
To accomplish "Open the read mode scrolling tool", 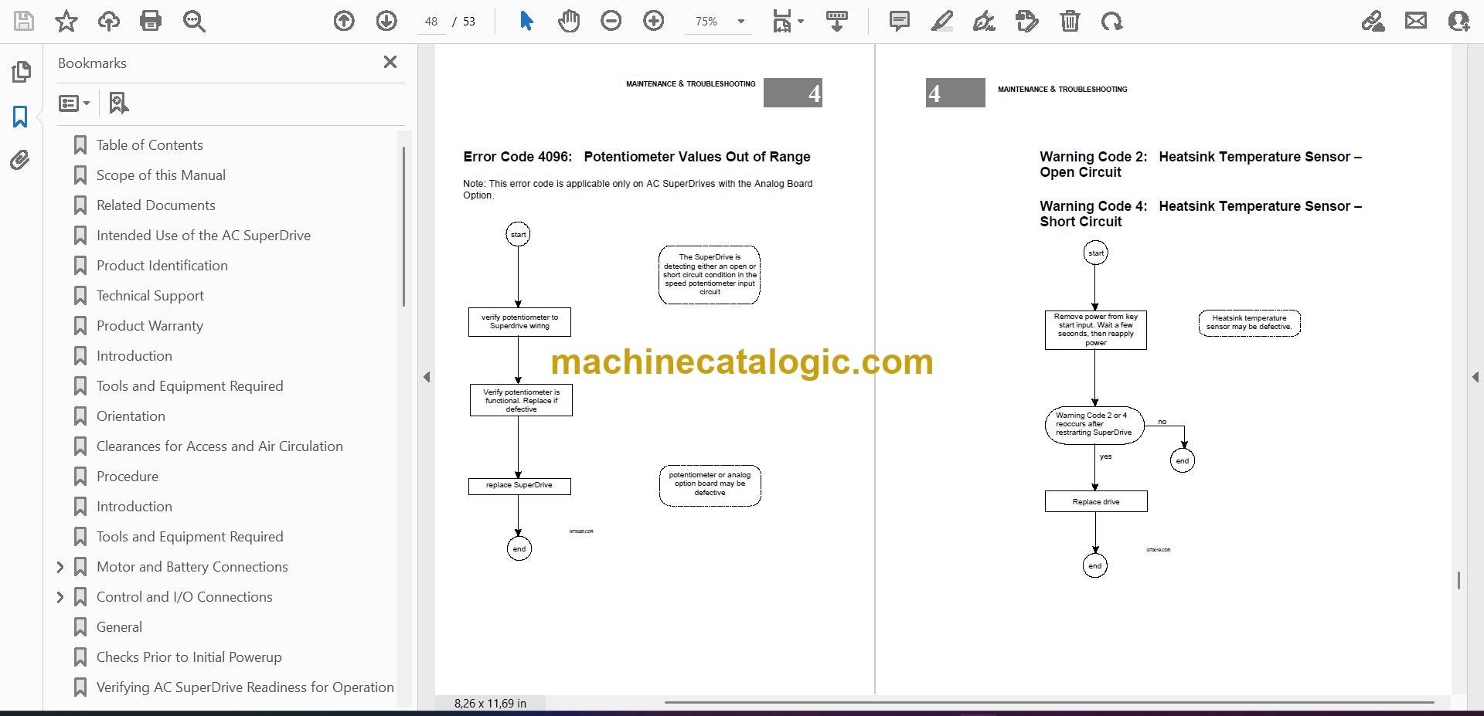I will tap(837, 21).
